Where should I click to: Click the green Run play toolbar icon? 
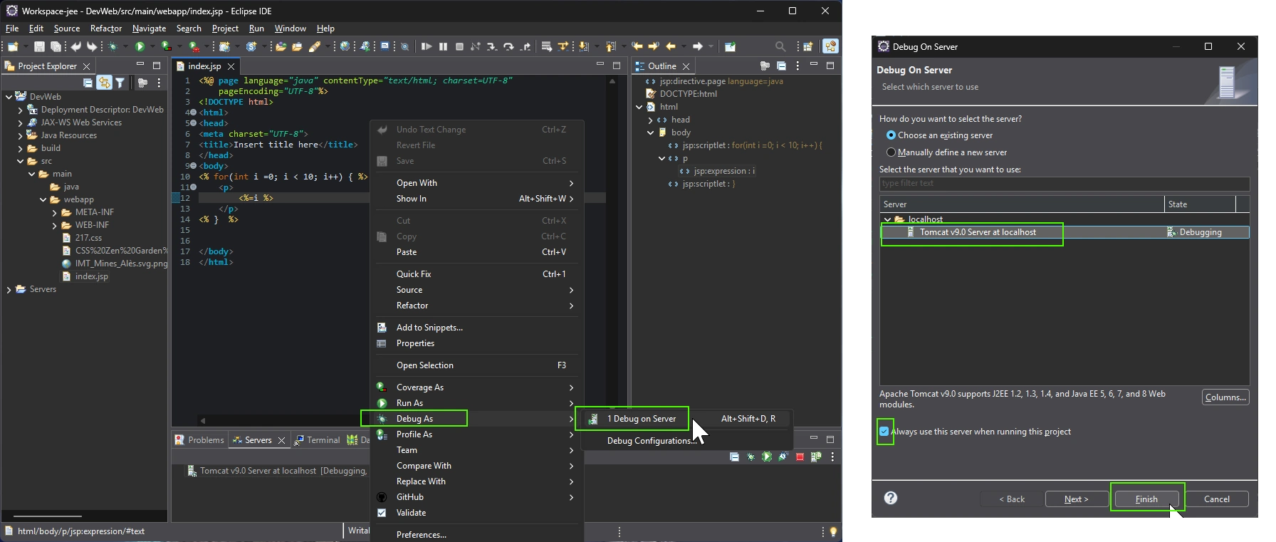click(x=140, y=46)
